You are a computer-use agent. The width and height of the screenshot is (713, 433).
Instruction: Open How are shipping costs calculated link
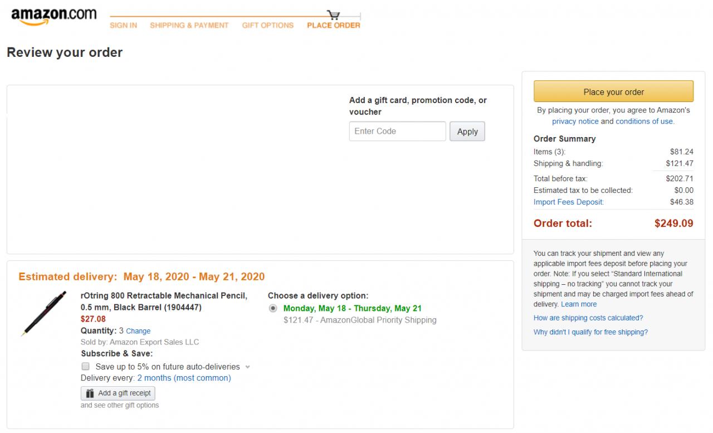click(588, 318)
